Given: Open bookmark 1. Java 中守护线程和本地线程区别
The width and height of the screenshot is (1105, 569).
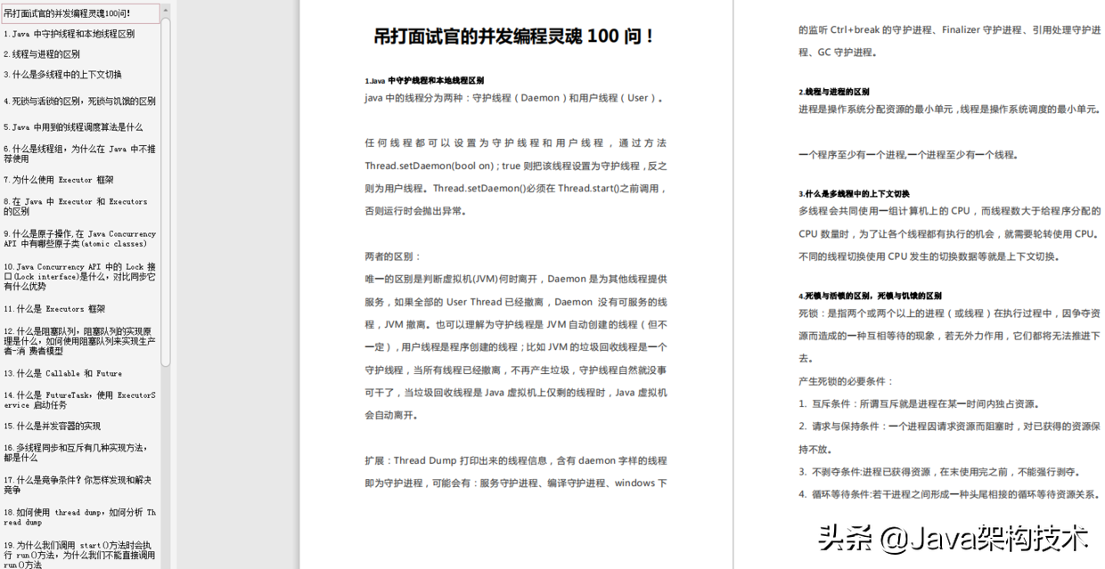Looking at the screenshot, I should point(70,34).
